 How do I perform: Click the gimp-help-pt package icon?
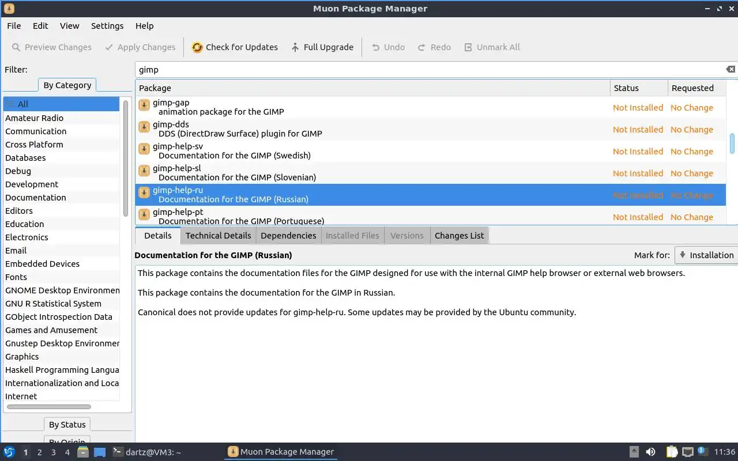point(144,215)
